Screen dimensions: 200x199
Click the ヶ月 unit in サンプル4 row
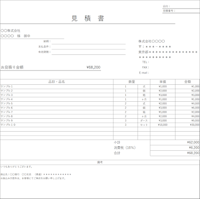coord(144,99)
